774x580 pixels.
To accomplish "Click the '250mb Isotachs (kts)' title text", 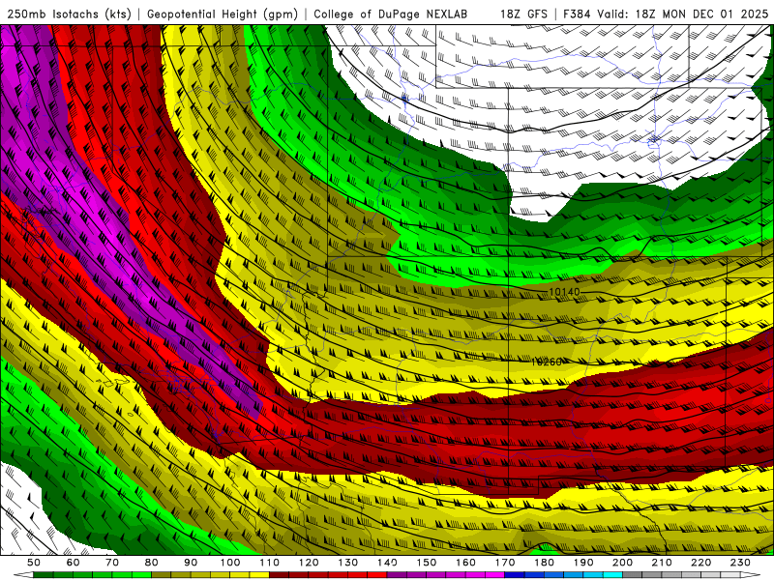I will click(x=70, y=14).
